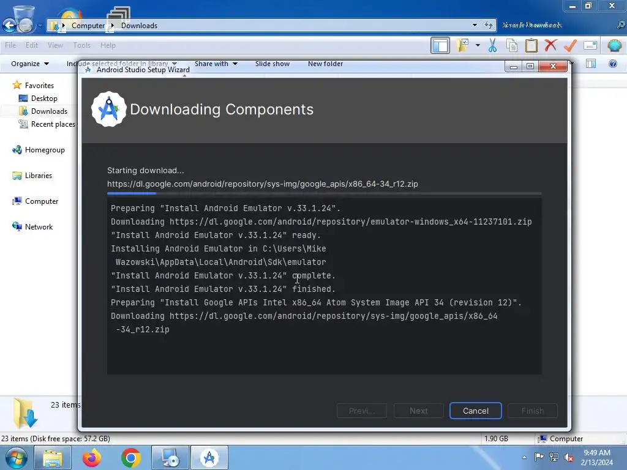Open the Tools menu in Explorer
Viewport: 627px width, 470px height.
[81, 45]
